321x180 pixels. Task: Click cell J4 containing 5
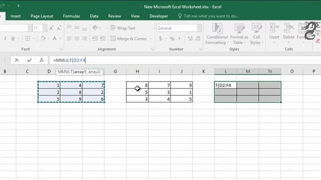(182, 99)
